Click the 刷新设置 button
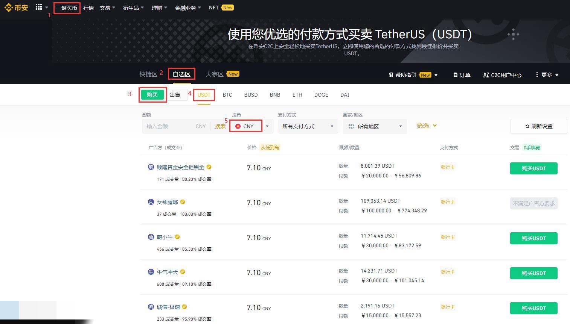The width and height of the screenshot is (570, 324). click(538, 126)
